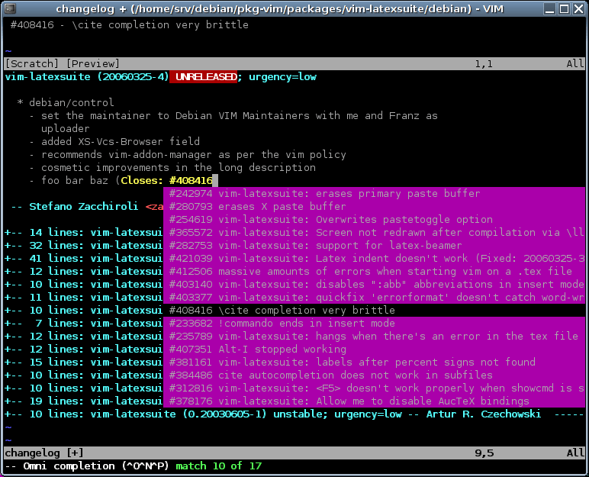The width and height of the screenshot is (589, 477).
Task: Close the VIM window
Action: pyautogui.click(x=578, y=8)
